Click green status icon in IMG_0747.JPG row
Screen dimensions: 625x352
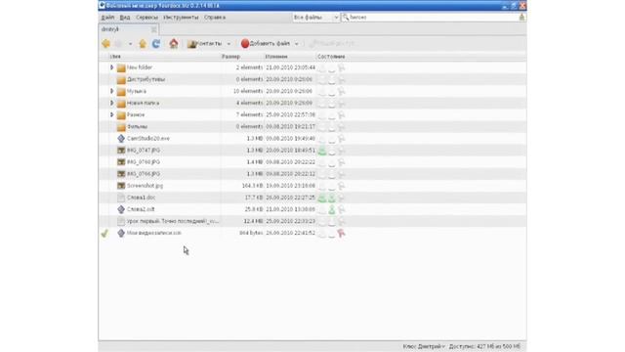click(x=322, y=151)
